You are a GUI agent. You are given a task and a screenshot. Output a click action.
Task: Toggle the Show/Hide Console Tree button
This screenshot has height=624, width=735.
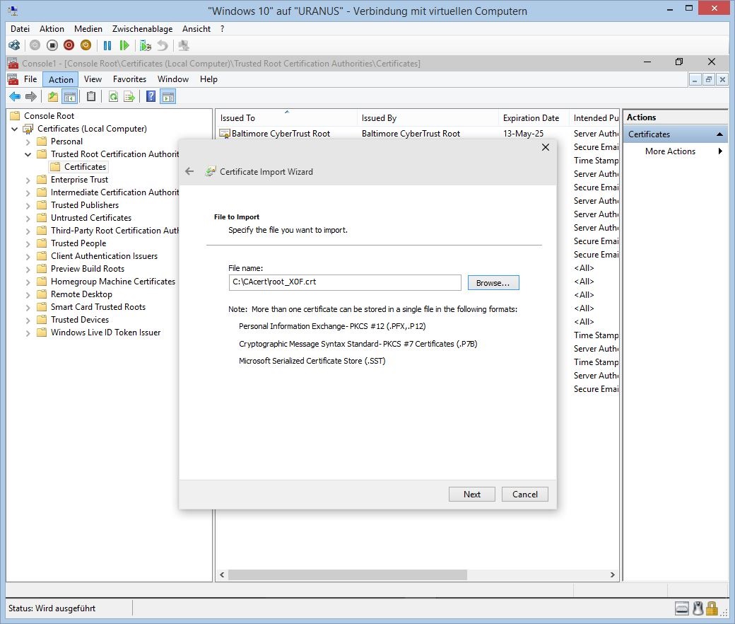[69, 97]
